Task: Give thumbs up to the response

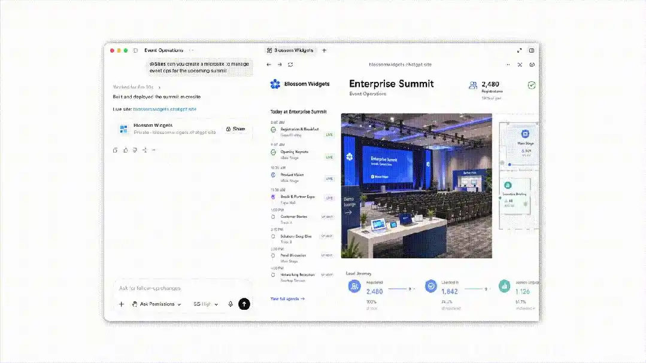Action: (x=125, y=150)
